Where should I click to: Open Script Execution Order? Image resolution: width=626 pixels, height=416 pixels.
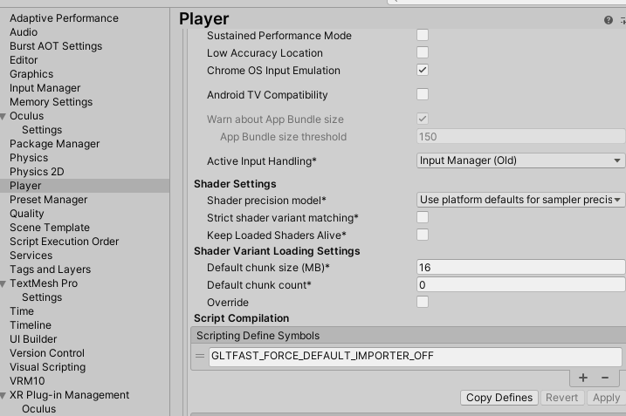65,242
